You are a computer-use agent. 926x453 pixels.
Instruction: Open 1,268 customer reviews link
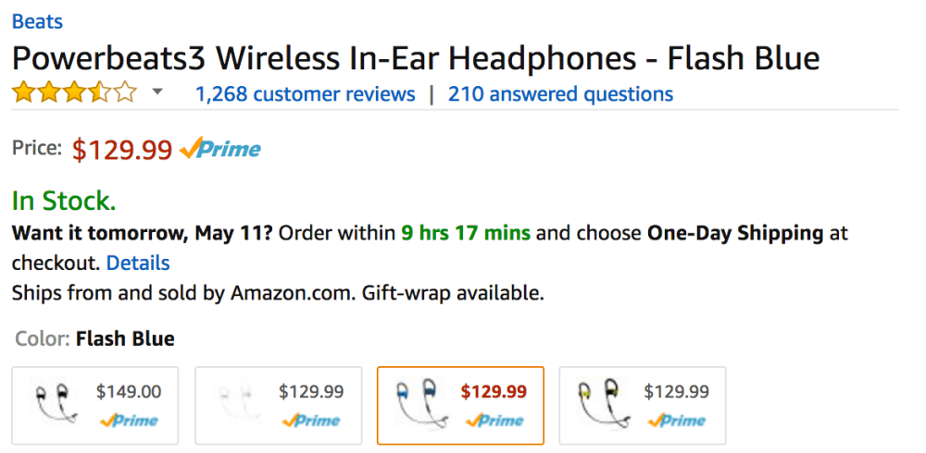coord(305,94)
